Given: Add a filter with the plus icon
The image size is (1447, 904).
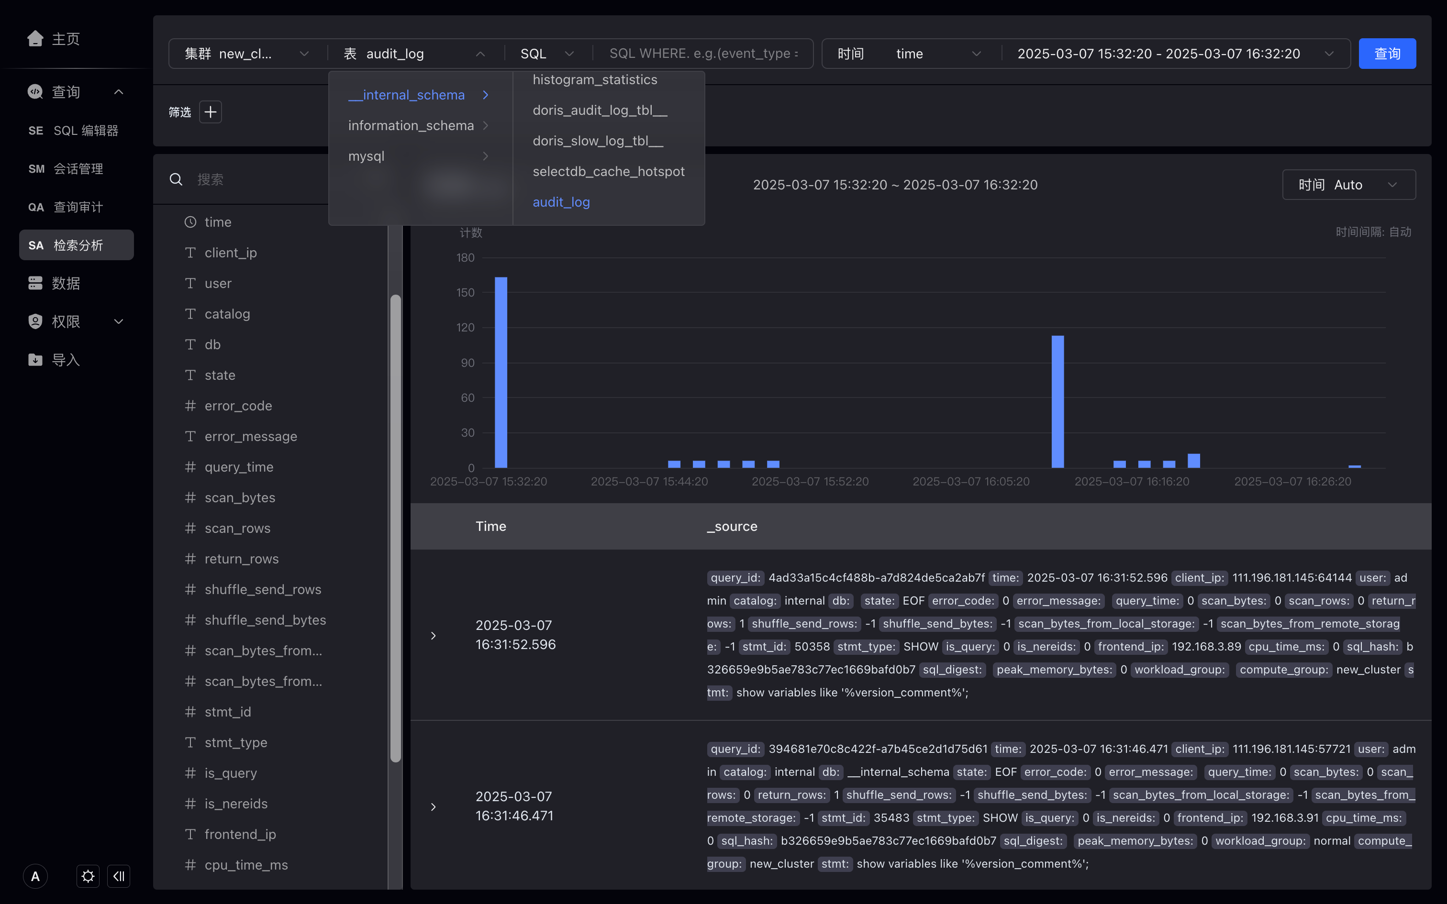Looking at the screenshot, I should point(211,112).
